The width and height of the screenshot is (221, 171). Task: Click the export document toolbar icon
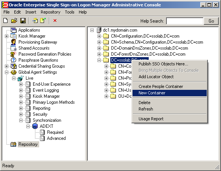coord(43,21)
